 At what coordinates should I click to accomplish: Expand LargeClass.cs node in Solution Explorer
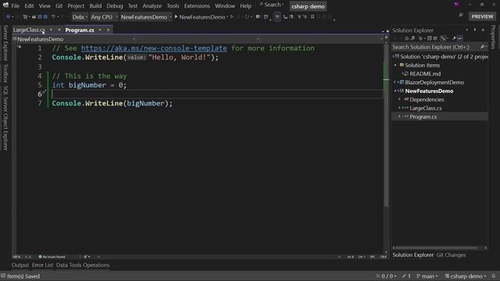tap(399, 108)
